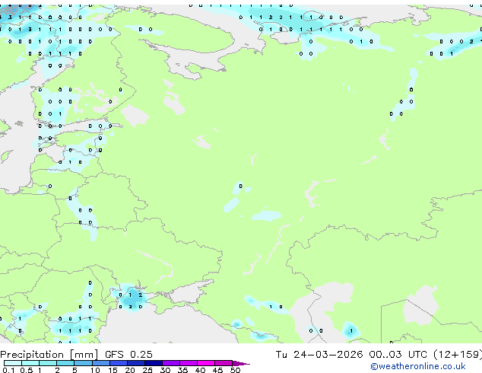Select the 2 to 5 mm legend swatch
Image resolution: width=482 pixels, height=373 pixels.
pos(65,363)
